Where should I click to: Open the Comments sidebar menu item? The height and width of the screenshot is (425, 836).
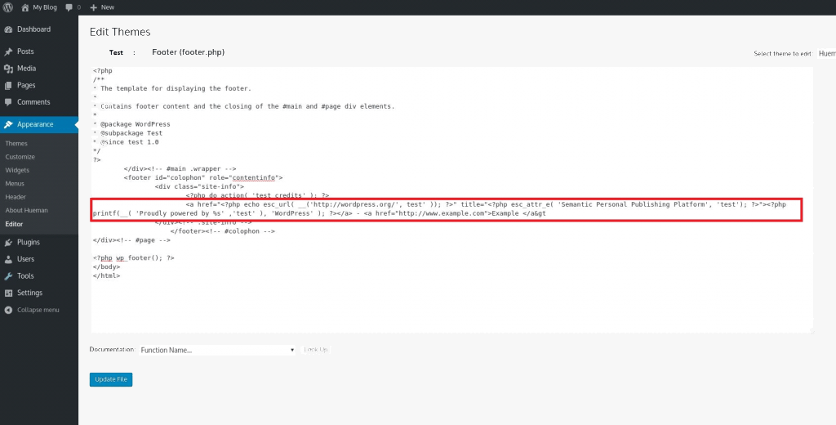33,102
